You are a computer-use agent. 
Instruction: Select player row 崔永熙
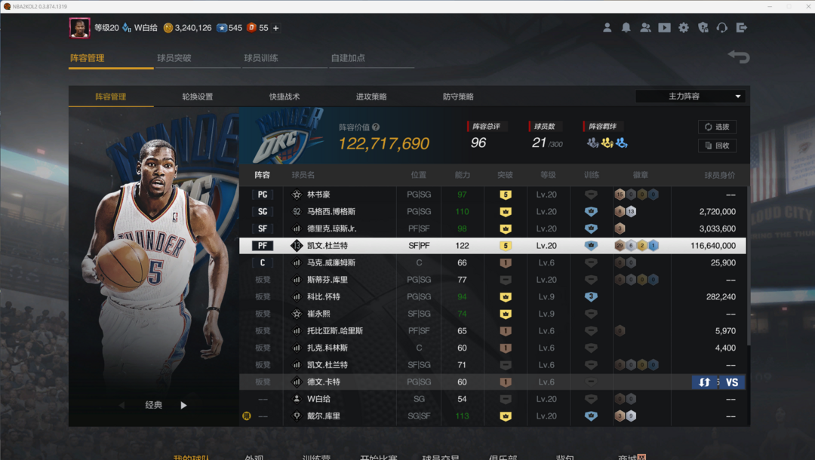pos(492,314)
